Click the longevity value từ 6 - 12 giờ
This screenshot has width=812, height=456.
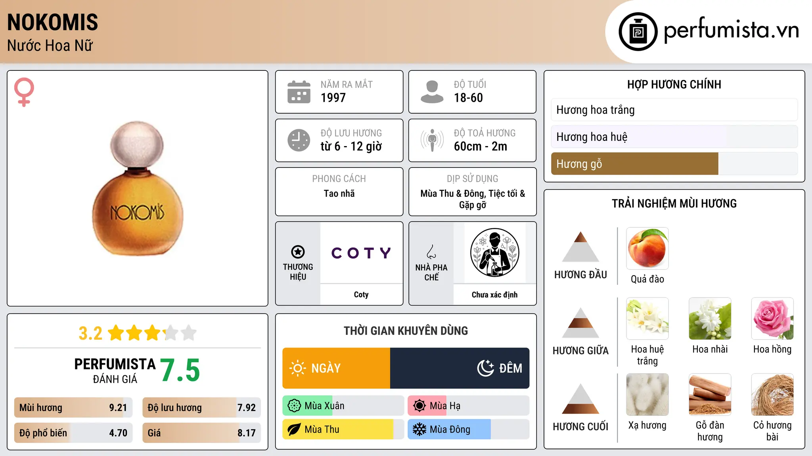[x=351, y=146]
